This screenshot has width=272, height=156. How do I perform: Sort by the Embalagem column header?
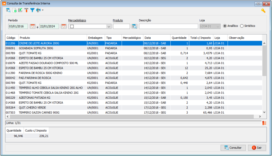tap(96, 38)
